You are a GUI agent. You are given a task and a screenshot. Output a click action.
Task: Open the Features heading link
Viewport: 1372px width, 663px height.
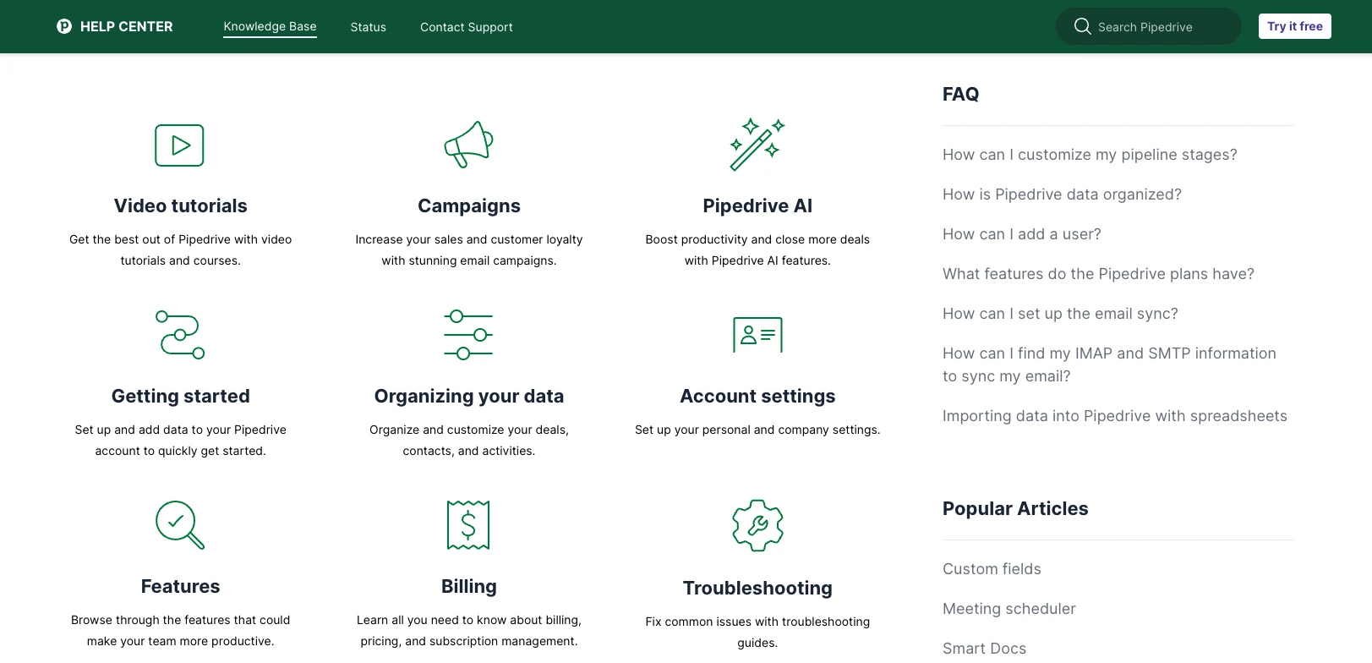tap(180, 586)
